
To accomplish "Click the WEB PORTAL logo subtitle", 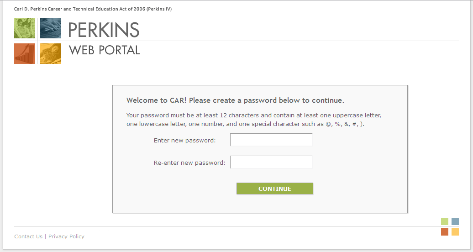I will pyautogui.click(x=105, y=50).
